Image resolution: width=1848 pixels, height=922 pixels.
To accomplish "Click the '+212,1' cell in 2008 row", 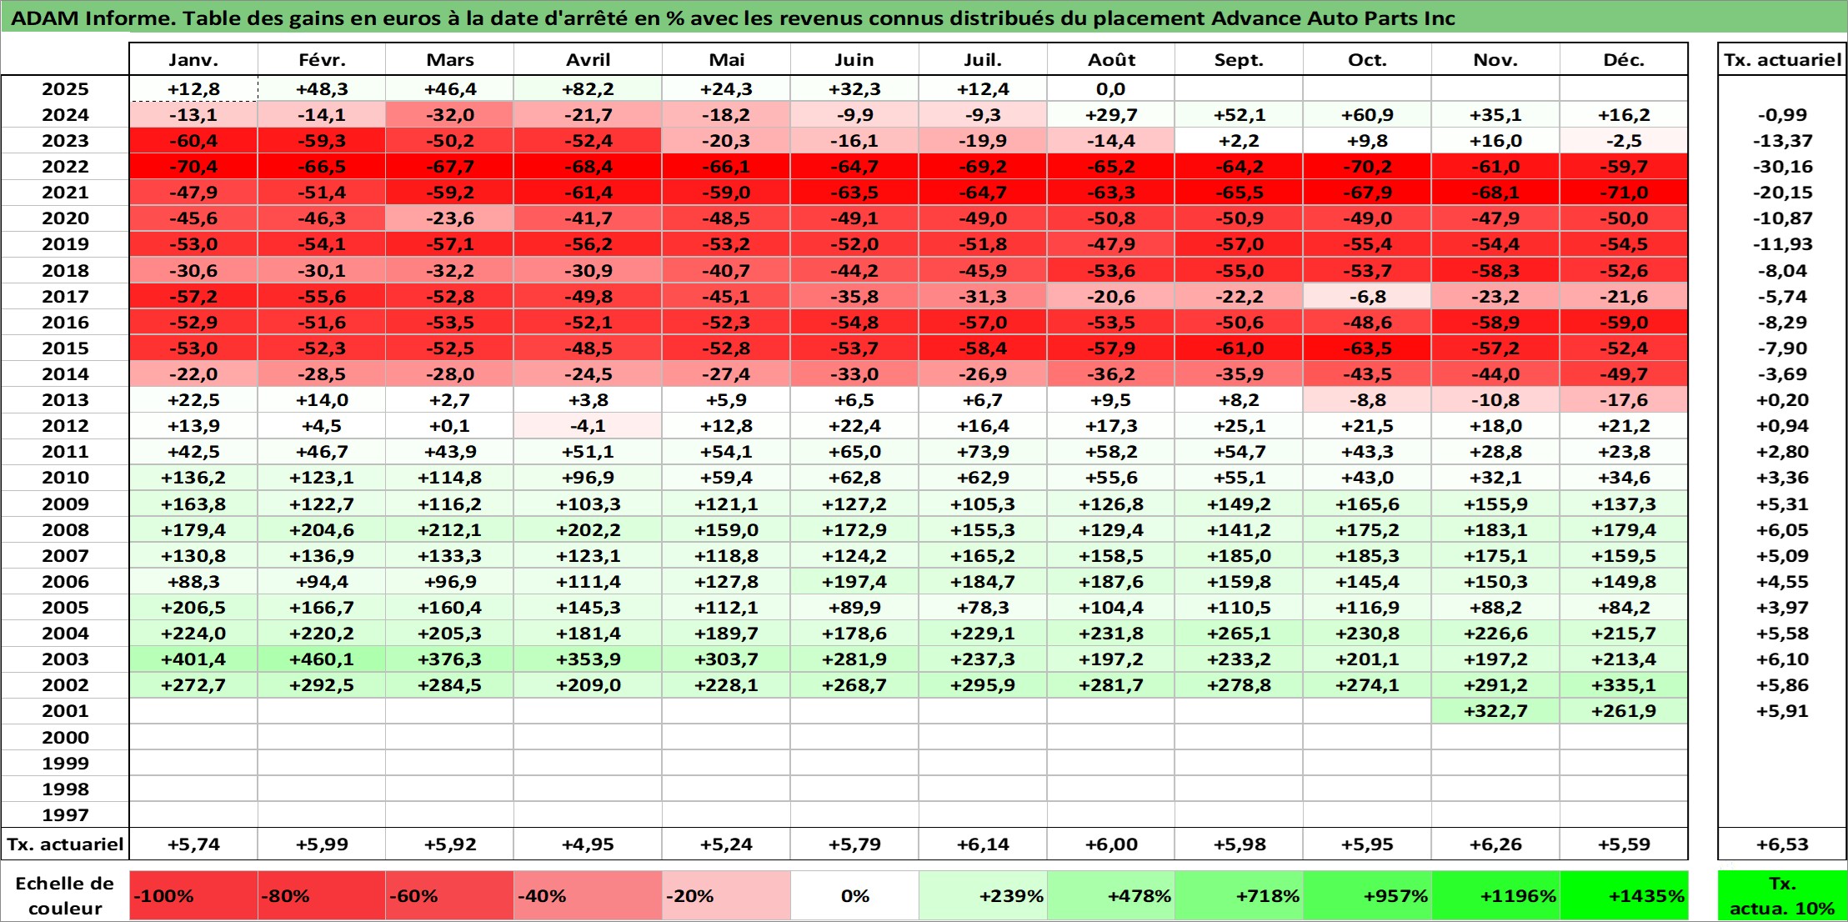I will point(450,529).
